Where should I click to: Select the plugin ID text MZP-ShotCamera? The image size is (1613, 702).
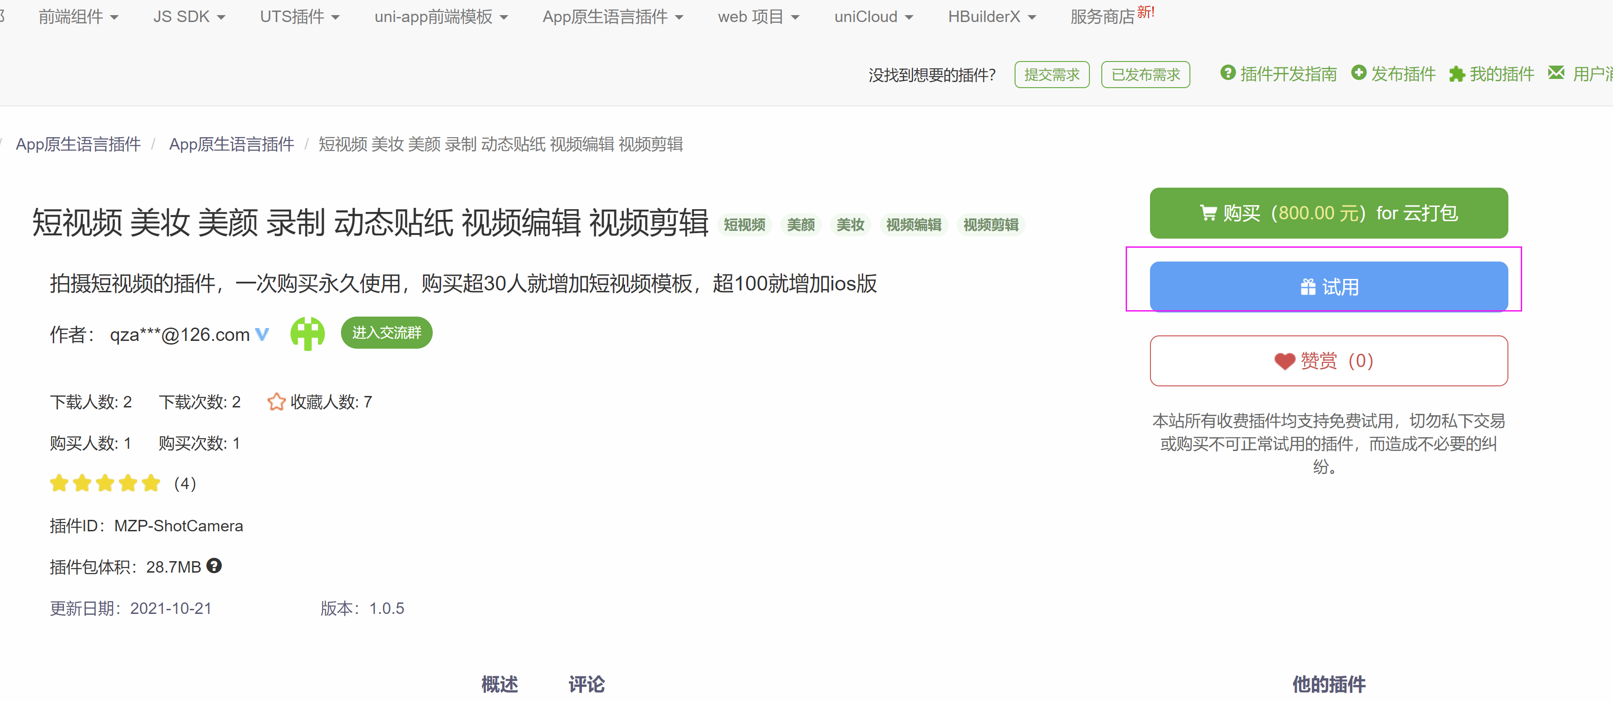click(179, 525)
